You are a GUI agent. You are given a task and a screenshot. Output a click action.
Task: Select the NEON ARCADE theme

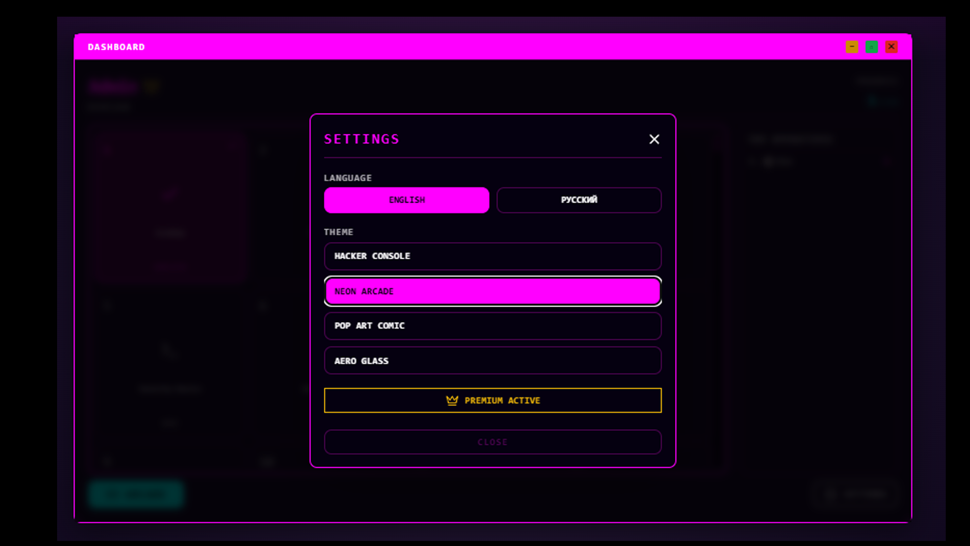tap(493, 291)
